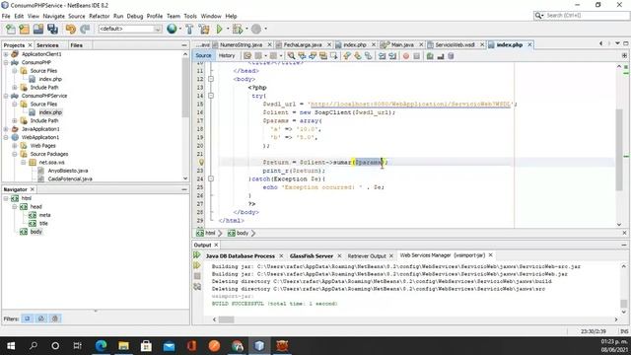Open the Debug menu
Screen dimensions: 631x355
click(x=135, y=16)
